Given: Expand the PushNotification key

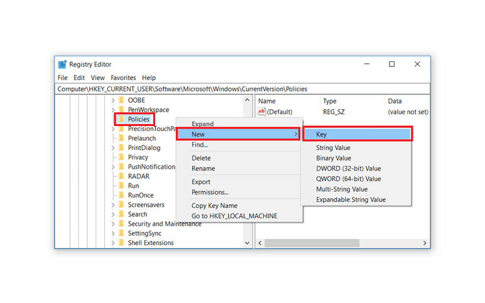Looking at the screenshot, I should 113,167.
